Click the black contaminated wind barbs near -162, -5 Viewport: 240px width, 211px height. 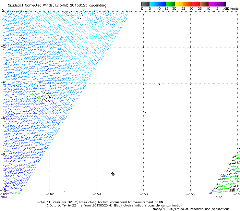45,97
